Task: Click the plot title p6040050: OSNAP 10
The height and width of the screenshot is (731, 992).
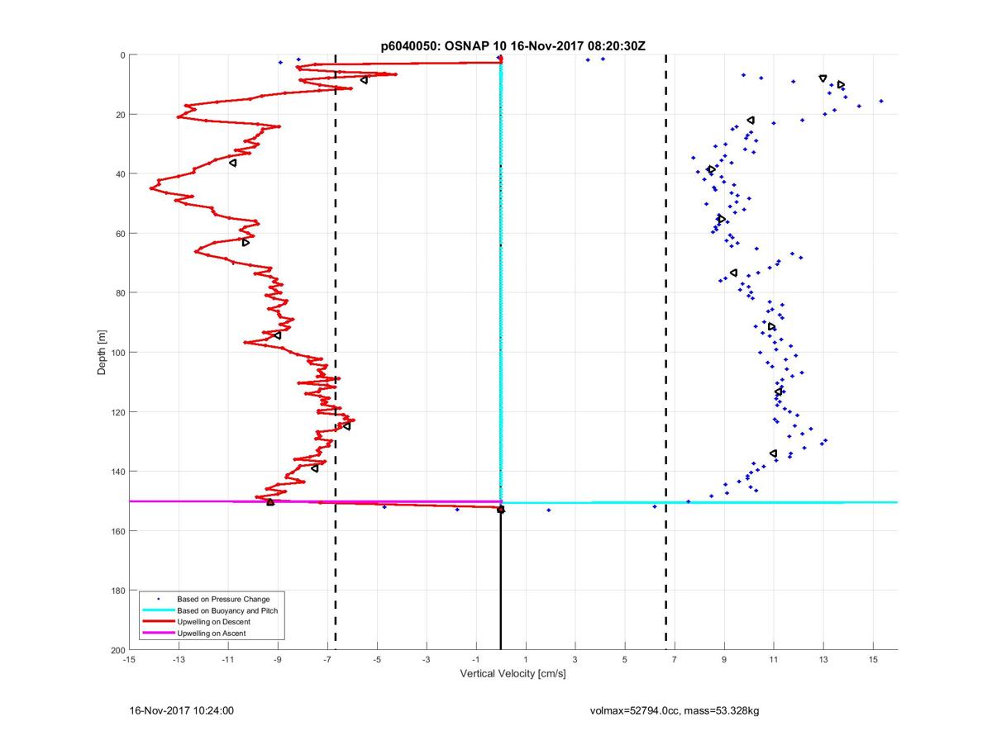Action: tap(442, 47)
